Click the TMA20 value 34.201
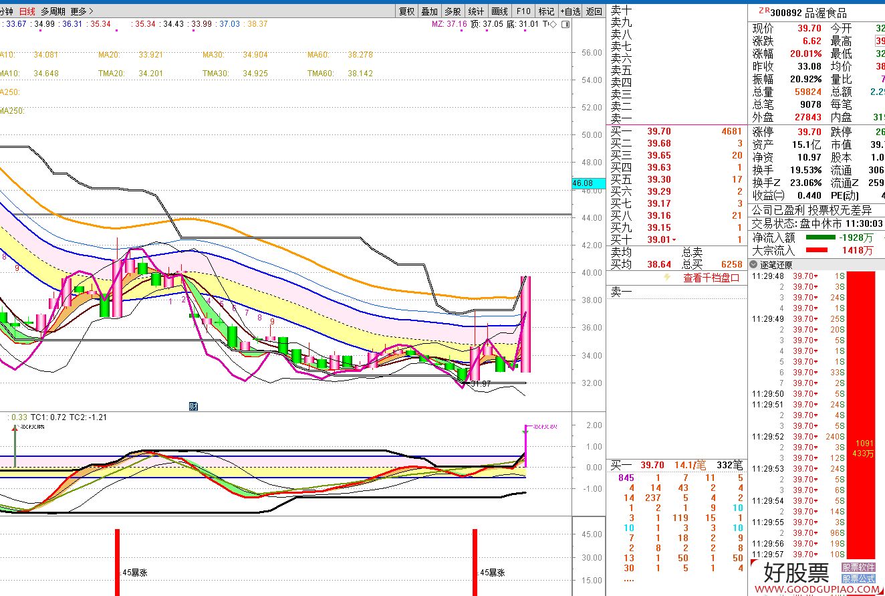Screen dimensions: 885x596 tap(150, 74)
